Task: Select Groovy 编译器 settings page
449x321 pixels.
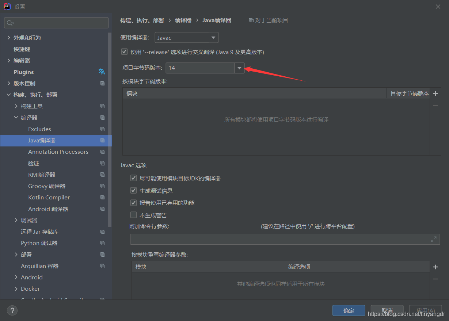Action: pyautogui.click(x=47, y=186)
